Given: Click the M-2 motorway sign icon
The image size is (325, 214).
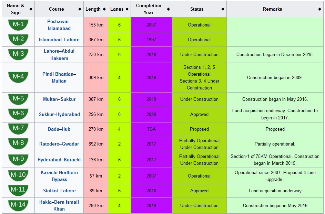Looking at the screenshot, I should pos(18,40).
